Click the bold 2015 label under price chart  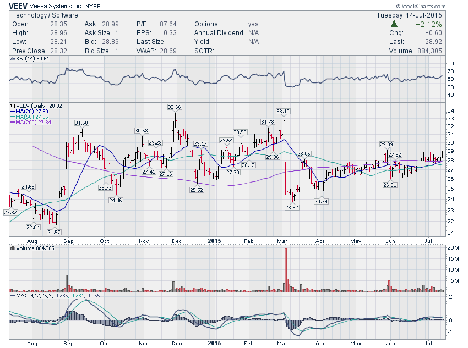[x=214, y=241]
